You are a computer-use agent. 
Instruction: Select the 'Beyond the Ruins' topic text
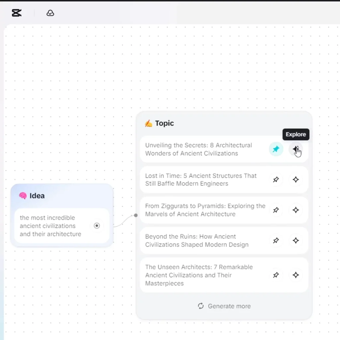click(197, 240)
